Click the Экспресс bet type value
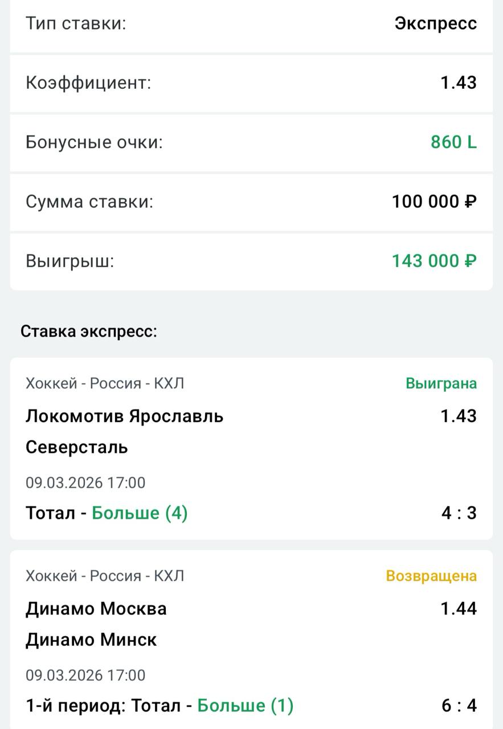503x729 pixels. tap(435, 24)
